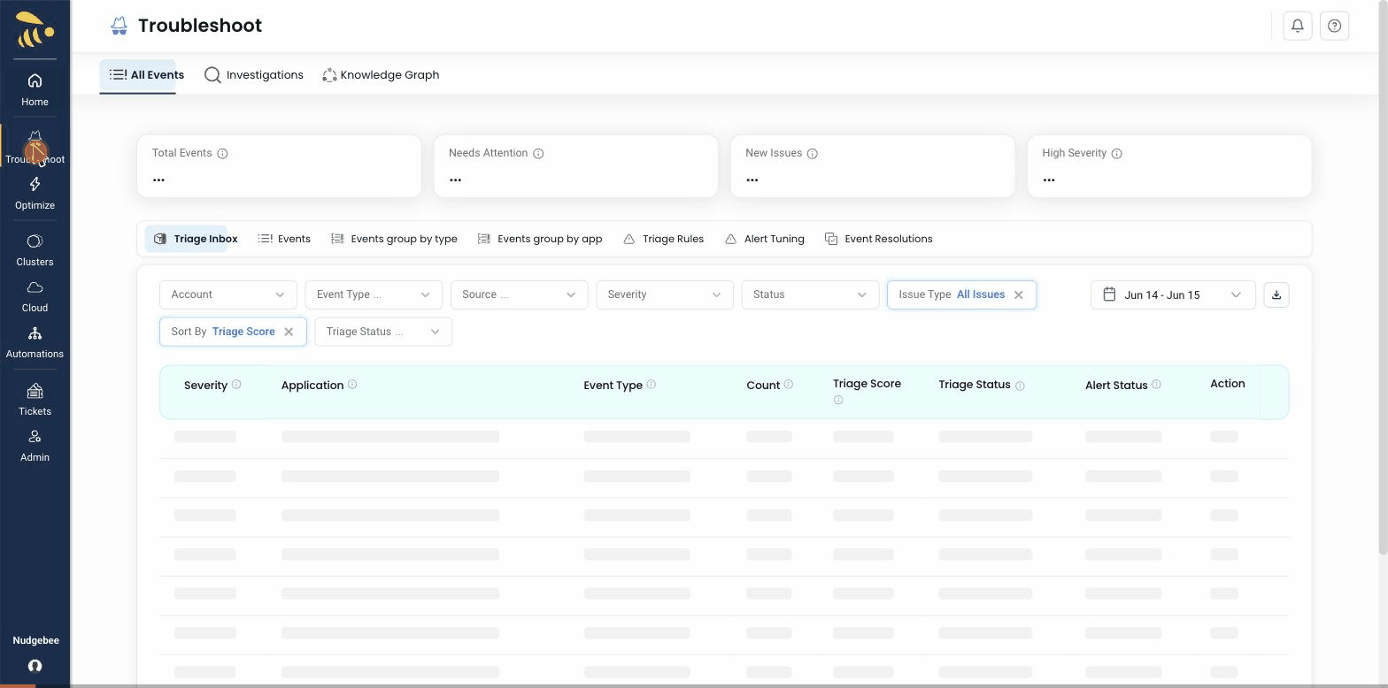Click the High Severity card

tap(1169, 166)
